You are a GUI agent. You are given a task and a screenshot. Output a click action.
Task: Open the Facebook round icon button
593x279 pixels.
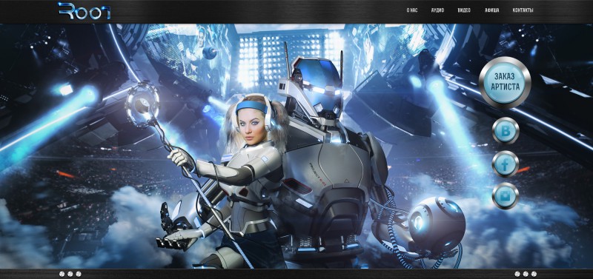coord(506,164)
